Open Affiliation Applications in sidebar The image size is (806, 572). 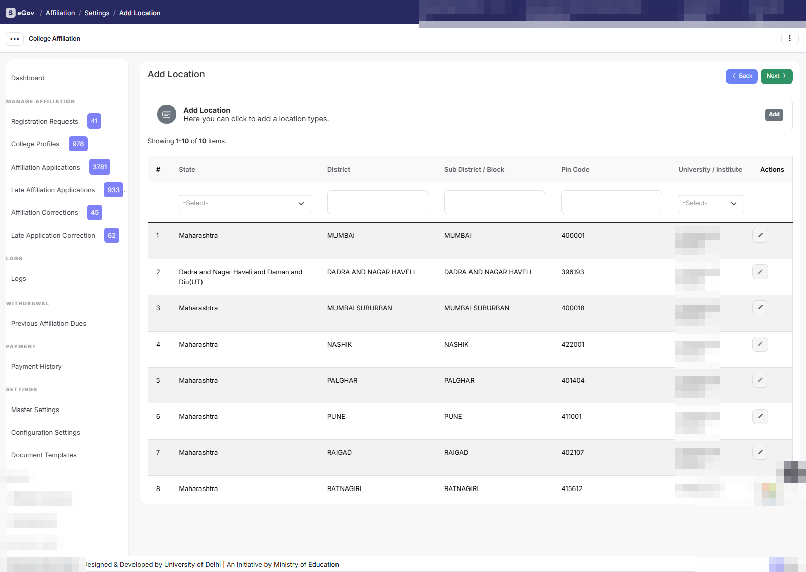45,167
